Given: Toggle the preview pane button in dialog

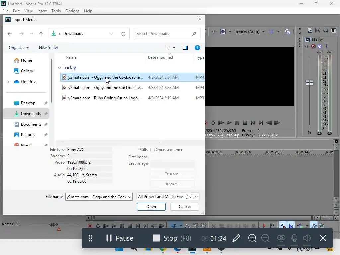Looking at the screenshot, I should click(x=185, y=48).
